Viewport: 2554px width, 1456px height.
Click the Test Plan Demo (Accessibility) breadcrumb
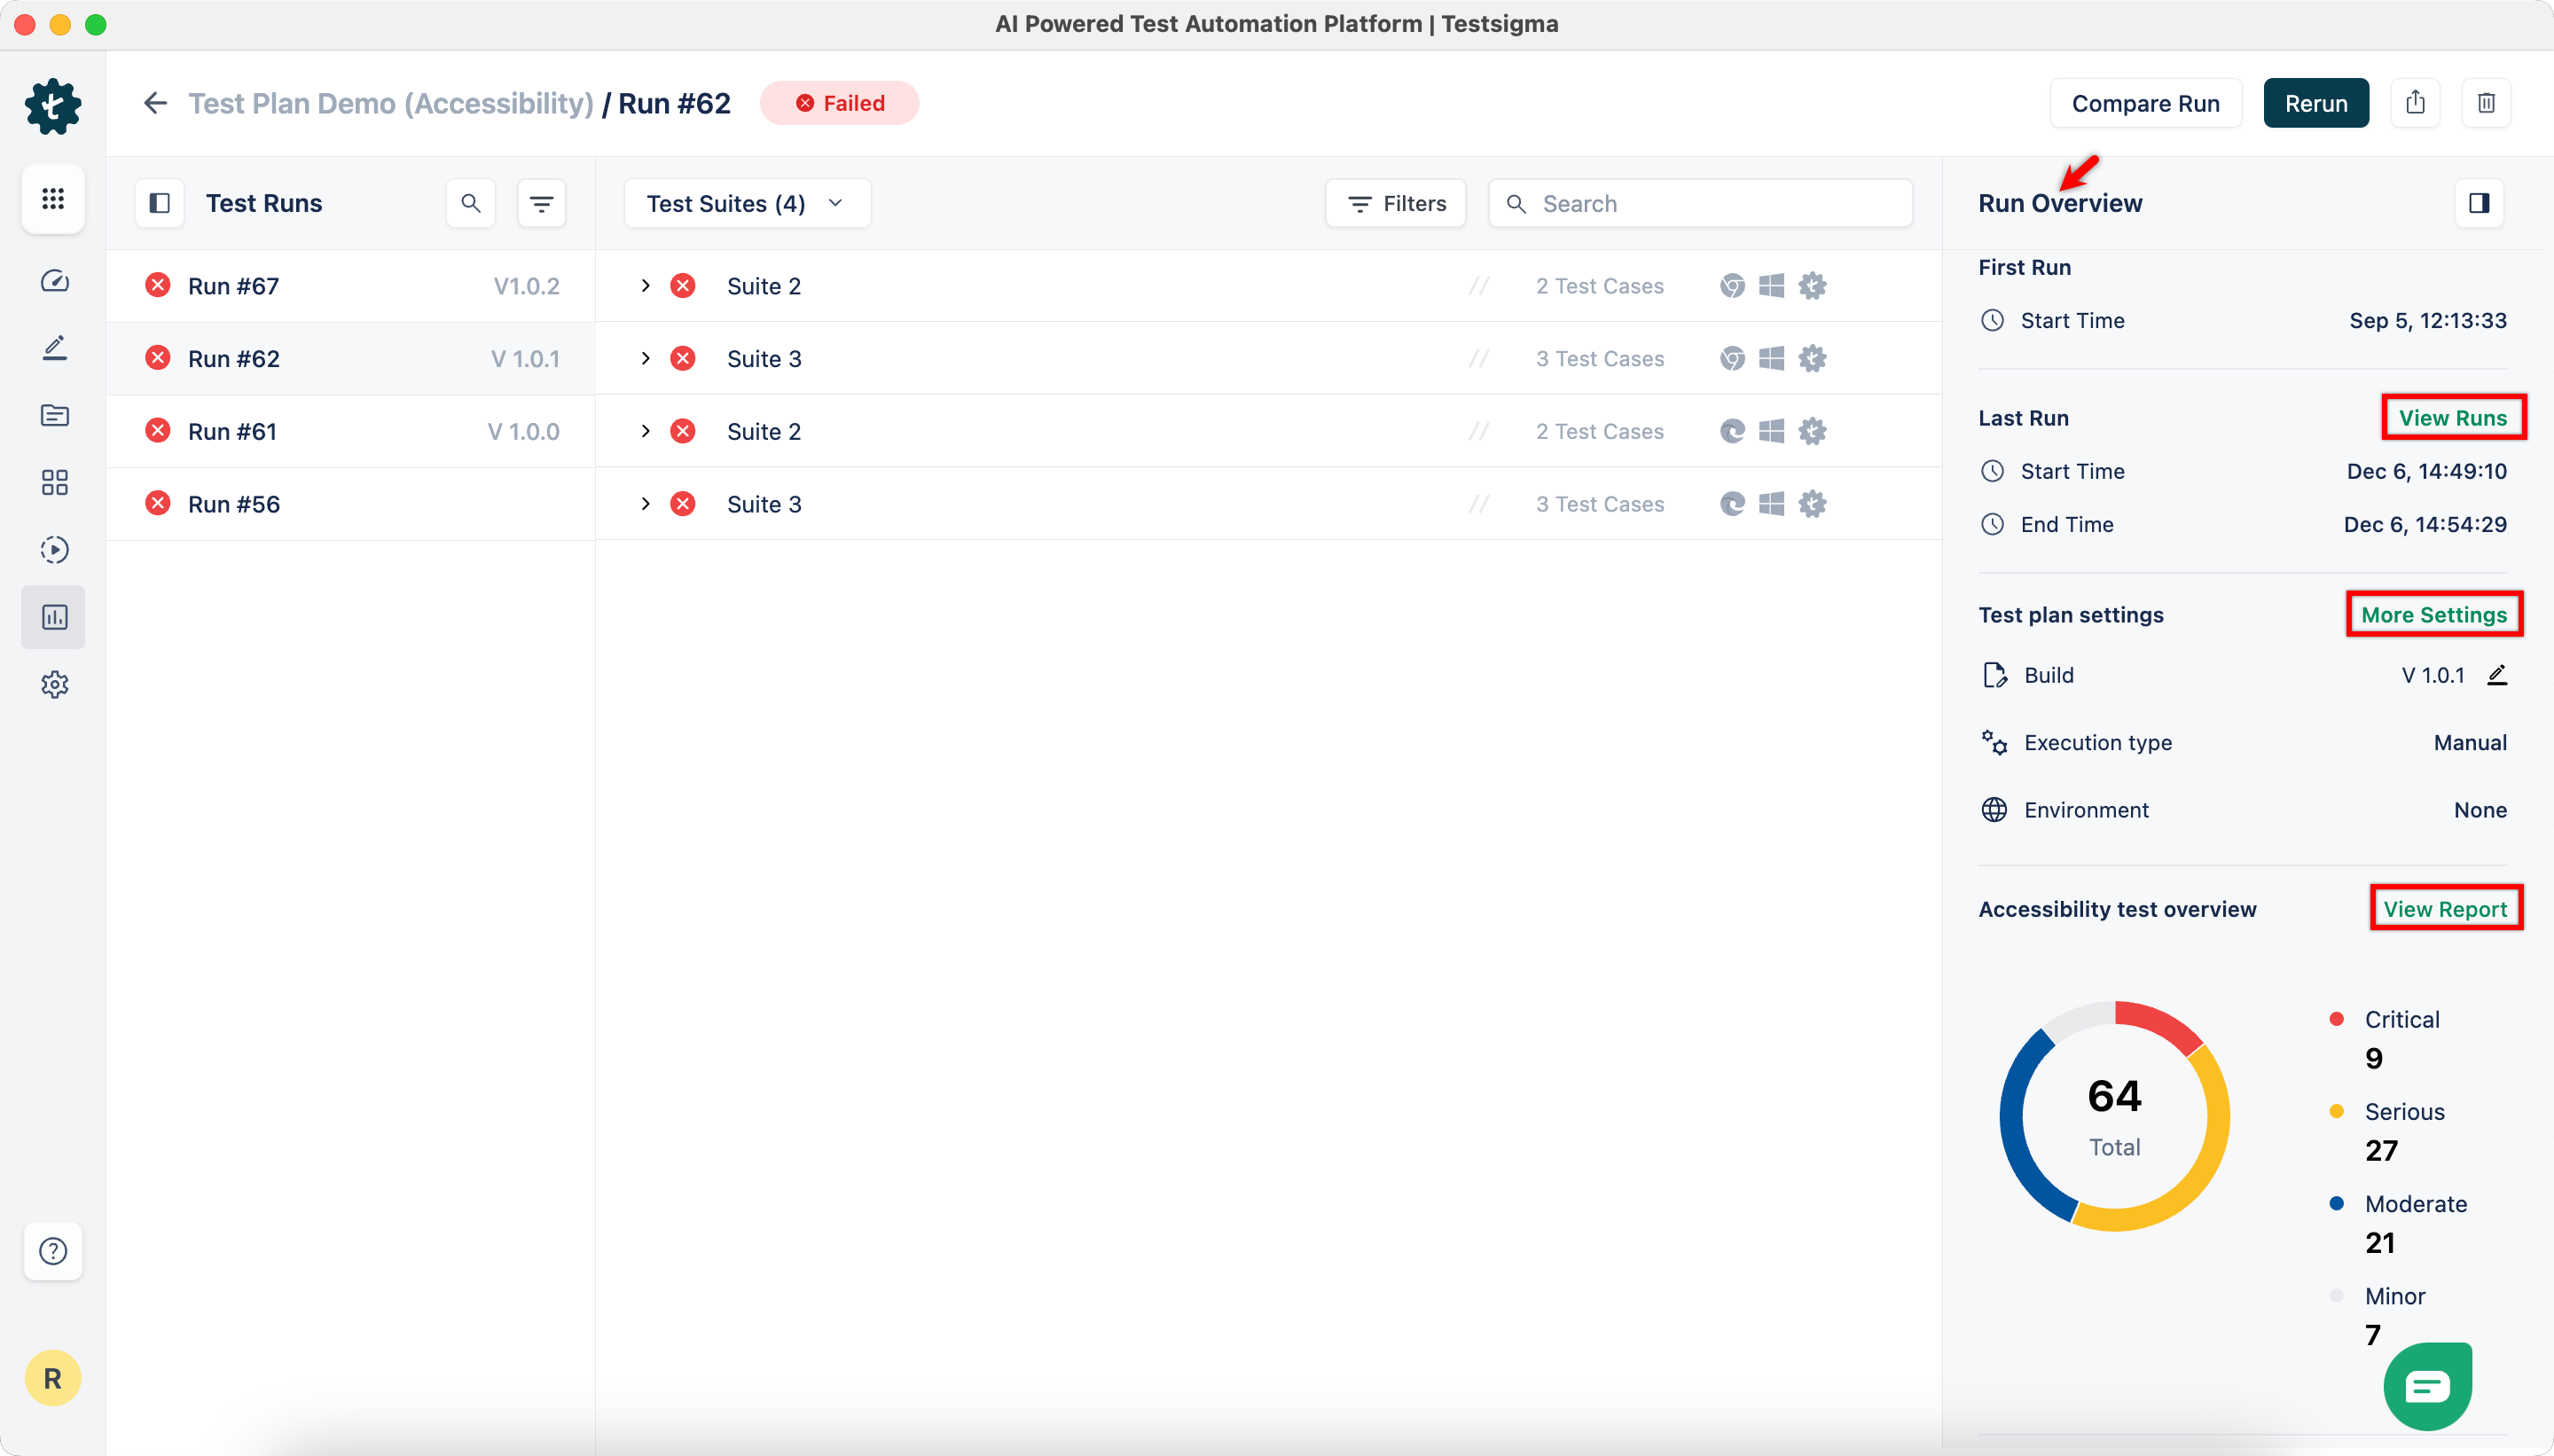(x=391, y=102)
